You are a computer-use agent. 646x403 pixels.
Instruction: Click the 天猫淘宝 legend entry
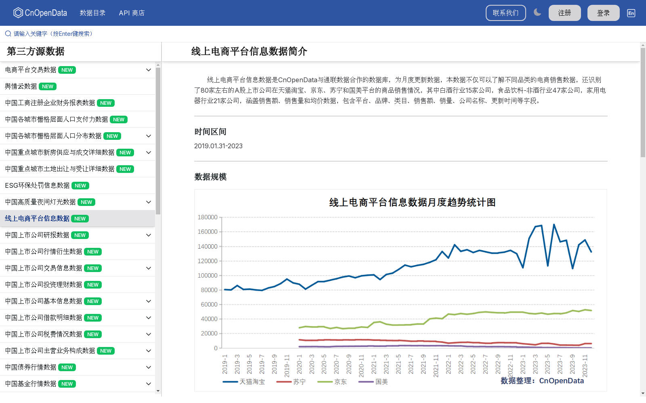click(244, 382)
